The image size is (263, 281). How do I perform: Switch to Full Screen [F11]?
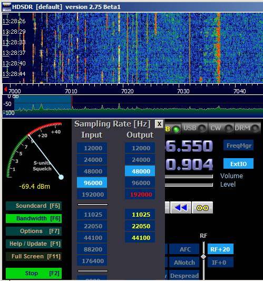click(x=34, y=256)
